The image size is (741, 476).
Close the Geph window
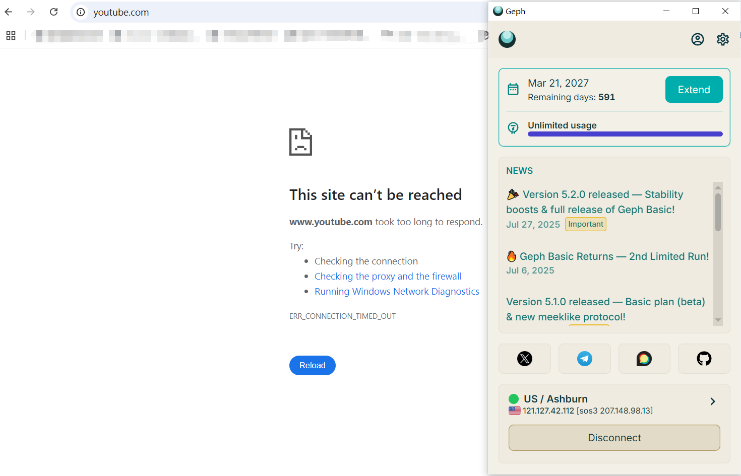tap(725, 11)
